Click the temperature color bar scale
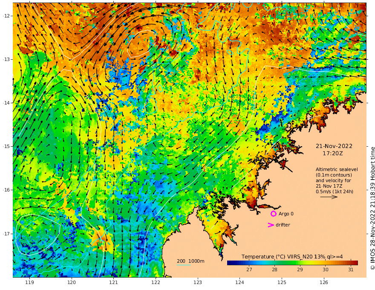Screen dimensions: 375x290 [292, 263]
